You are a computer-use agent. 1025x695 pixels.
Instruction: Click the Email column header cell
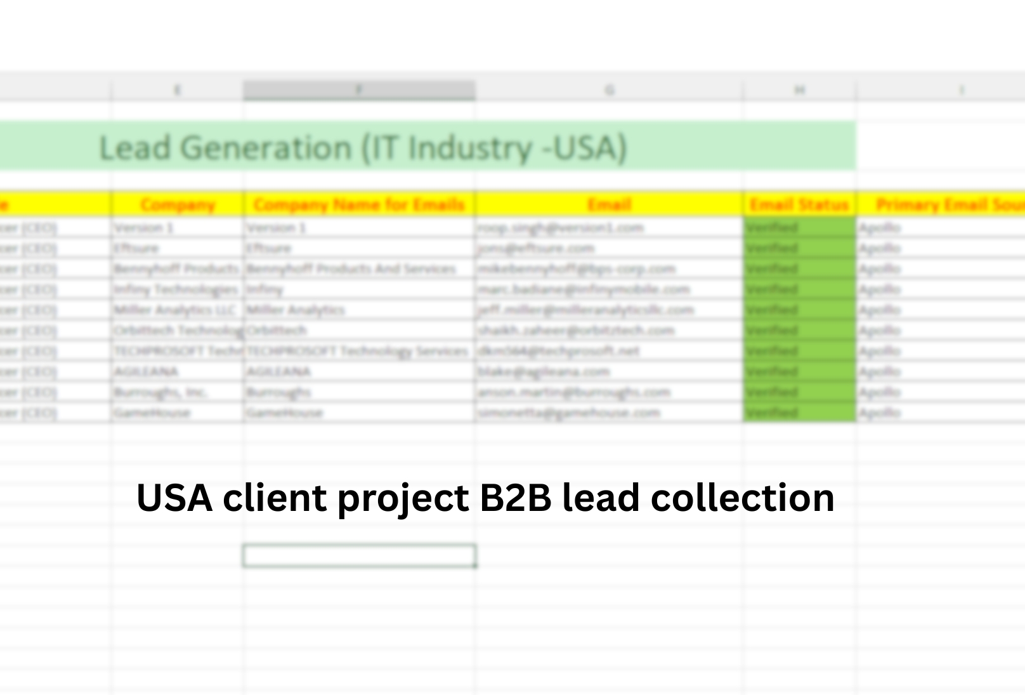point(609,204)
